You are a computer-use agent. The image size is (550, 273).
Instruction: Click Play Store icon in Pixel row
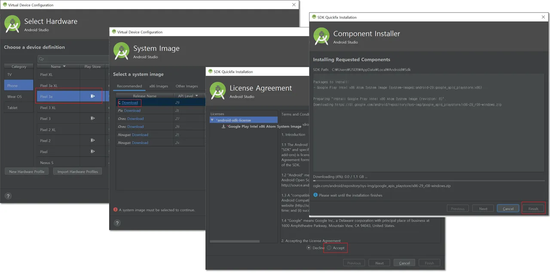92,151
